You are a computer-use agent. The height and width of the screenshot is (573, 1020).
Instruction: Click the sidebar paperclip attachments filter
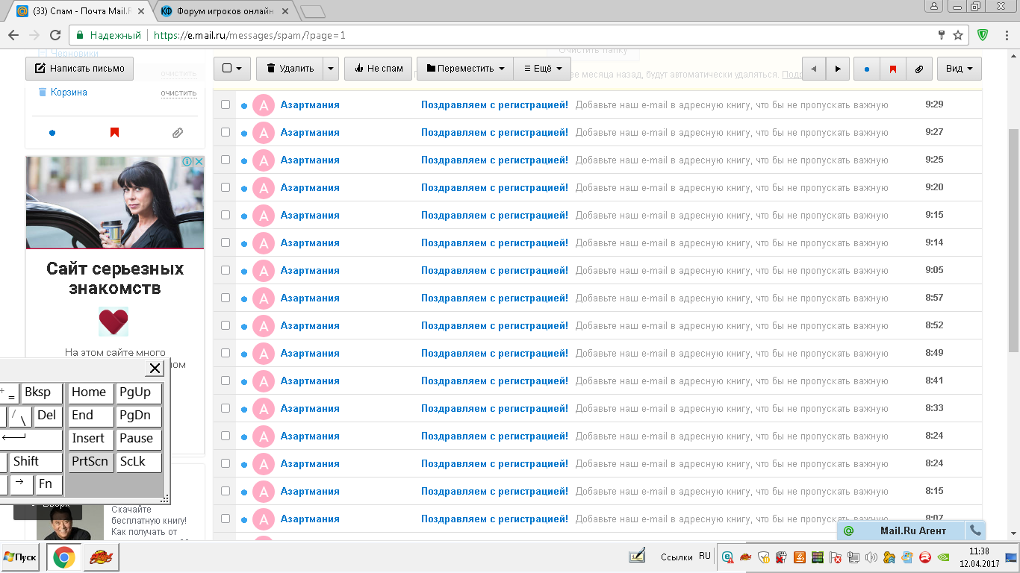177,133
